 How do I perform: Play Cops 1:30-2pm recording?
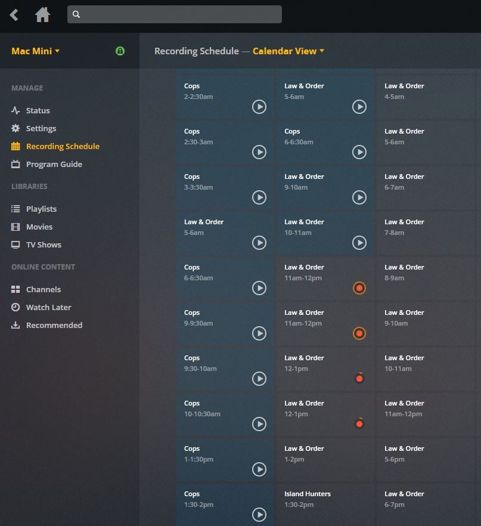[x=259, y=514]
